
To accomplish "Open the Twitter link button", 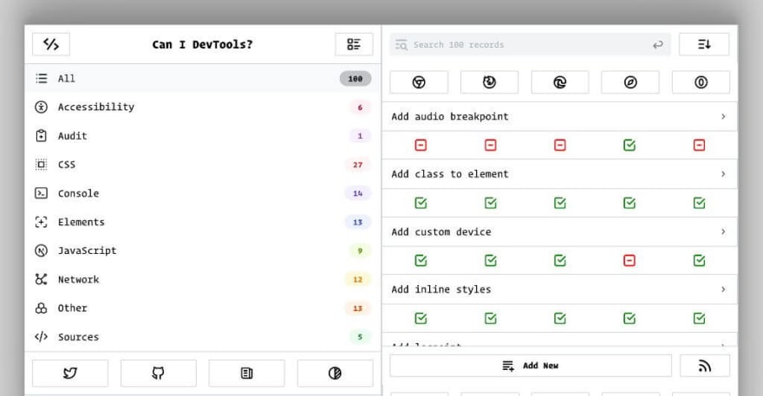I will tap(70, 373).
